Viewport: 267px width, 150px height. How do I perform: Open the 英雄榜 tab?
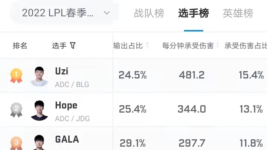click(x=238, y=13)
